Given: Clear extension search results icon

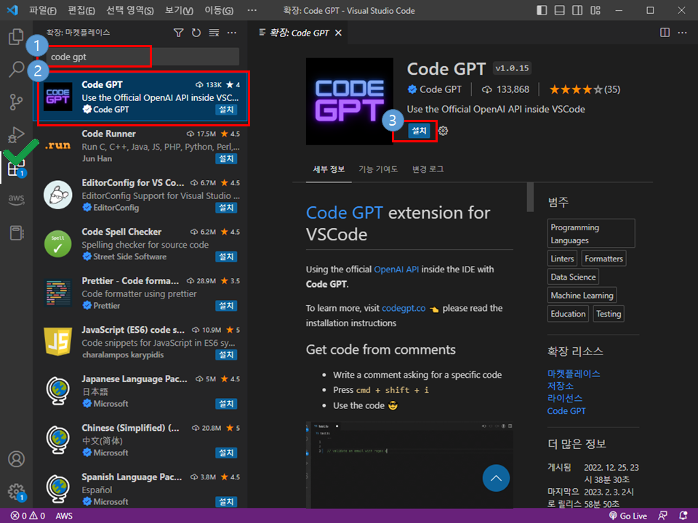Looking at the screenshot, I should tap(214, 33).
